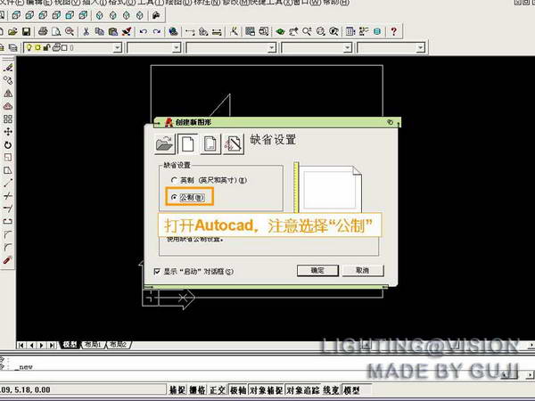Select the Break tool
Image resolution: width=535 pixels, height=401 pixels.
pyautogui.click(x=8, y=221)
